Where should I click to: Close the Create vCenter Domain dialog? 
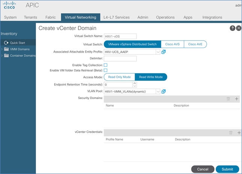point(239,28)
